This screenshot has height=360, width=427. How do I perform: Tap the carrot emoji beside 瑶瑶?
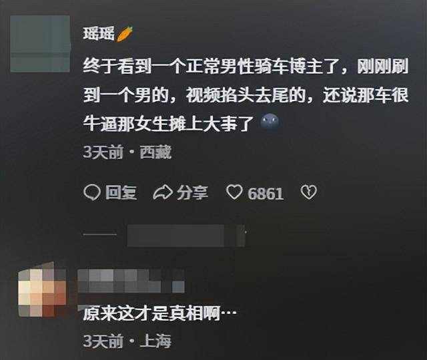click(125, 34)
